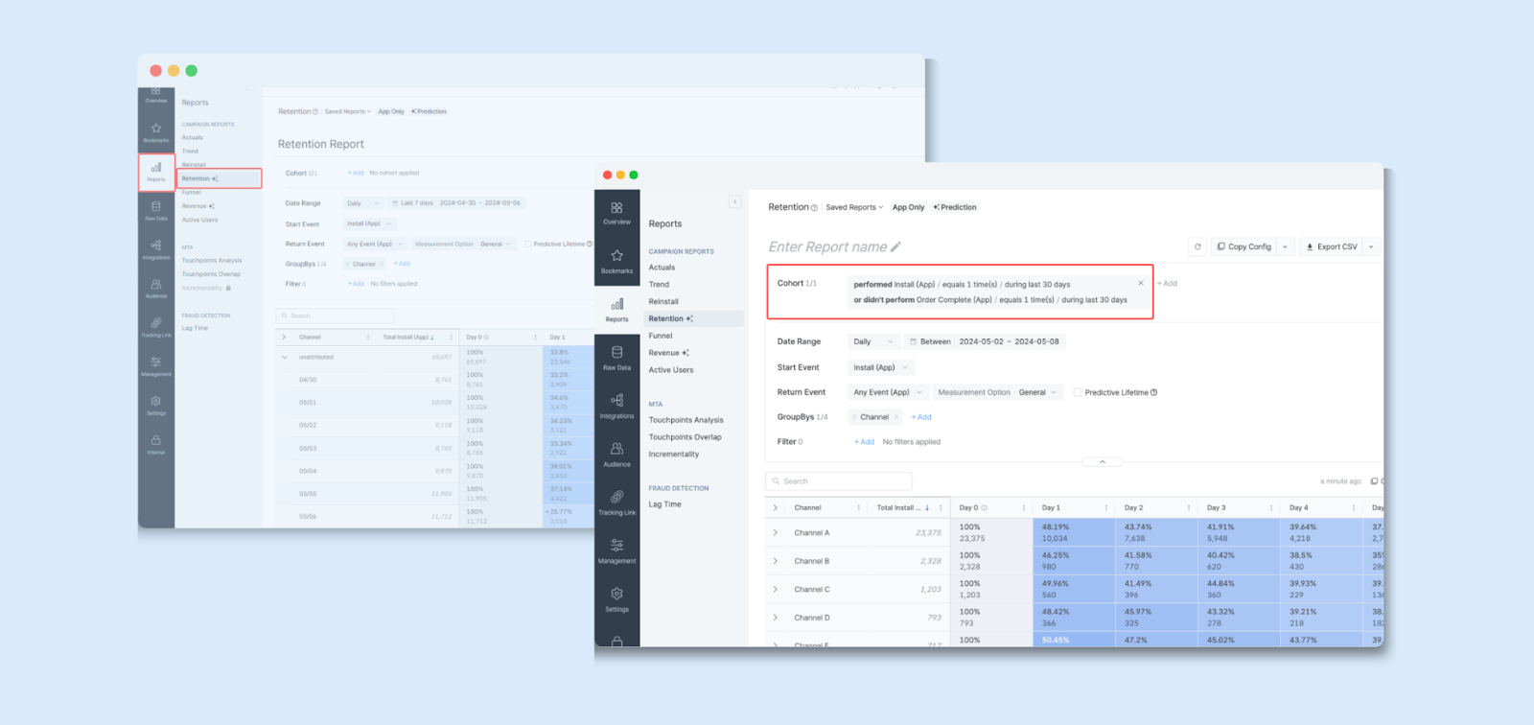1534x725 pixels.
Task: Remove cohort condition with its X button
Action: pyautogui.click(x=1141, y=284)
